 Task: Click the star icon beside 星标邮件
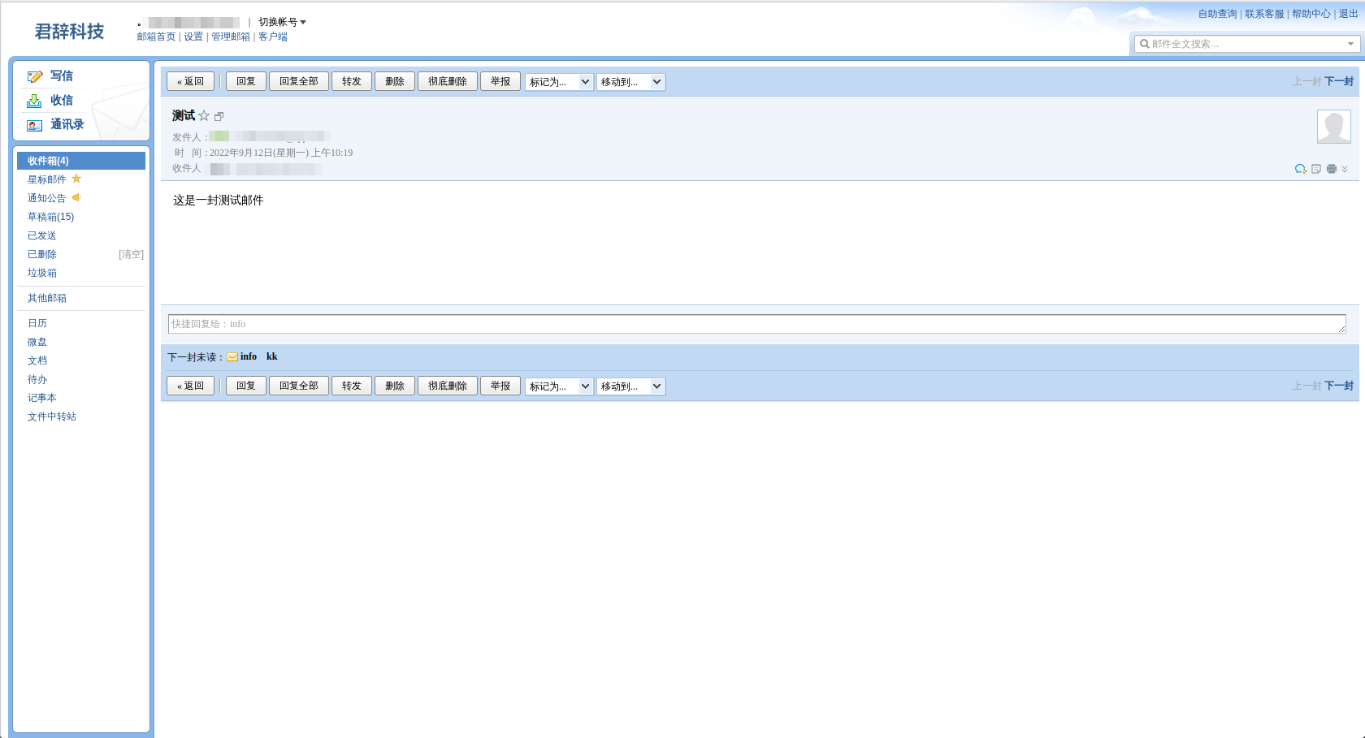[x=76, y=179]
